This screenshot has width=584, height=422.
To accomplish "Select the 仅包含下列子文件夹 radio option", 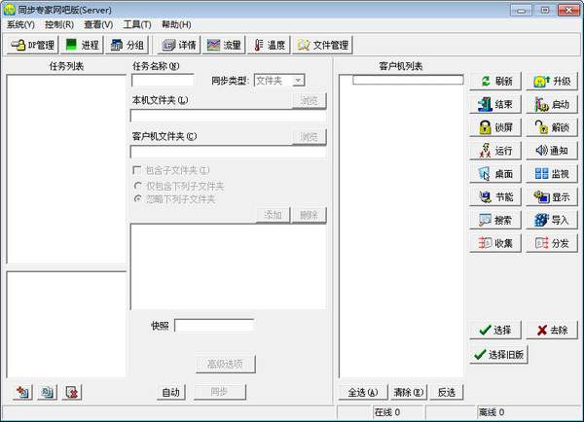I will 137,185.
